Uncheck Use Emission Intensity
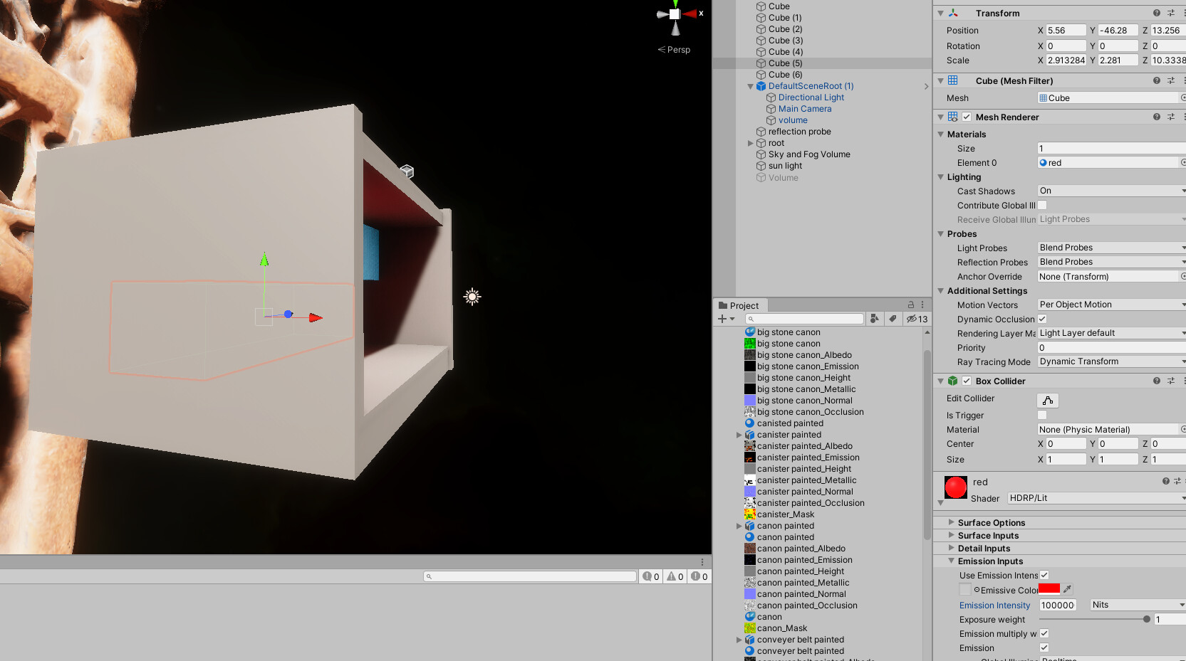 pos(1044,575)
